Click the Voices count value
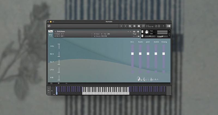 point(102,34)
